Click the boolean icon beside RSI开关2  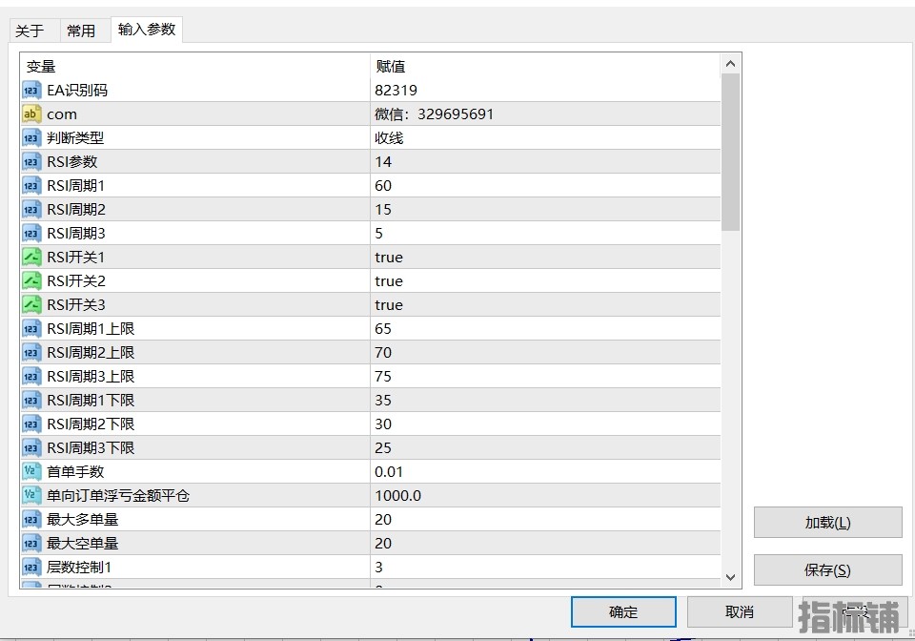[31, 281]
